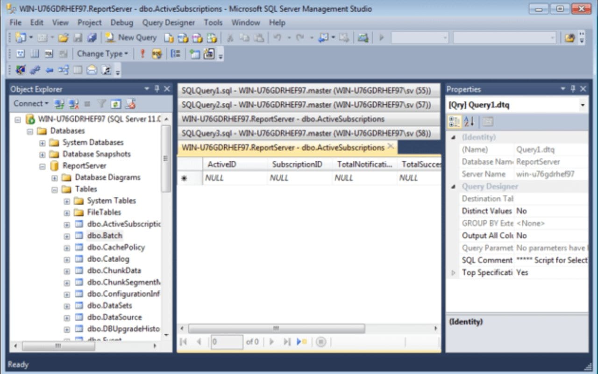
Task: Open the Change Type dropdown
Action: pos(102,54)
